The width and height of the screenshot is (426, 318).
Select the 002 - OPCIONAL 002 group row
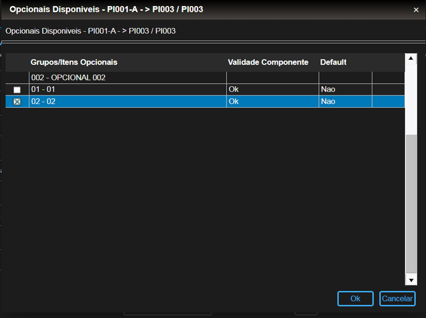click(x=68, y=77)
